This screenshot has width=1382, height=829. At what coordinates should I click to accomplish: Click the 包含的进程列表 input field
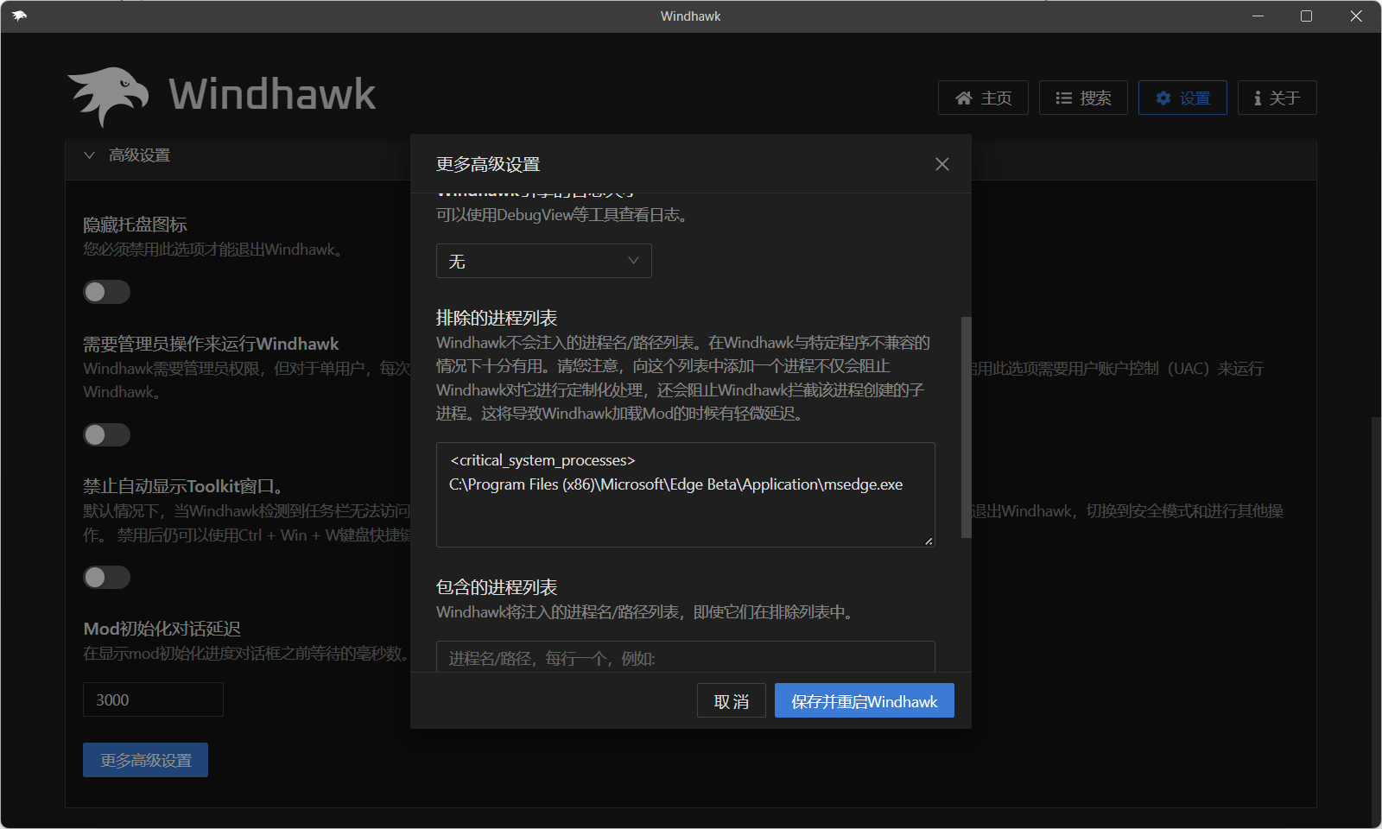(685, 657)
